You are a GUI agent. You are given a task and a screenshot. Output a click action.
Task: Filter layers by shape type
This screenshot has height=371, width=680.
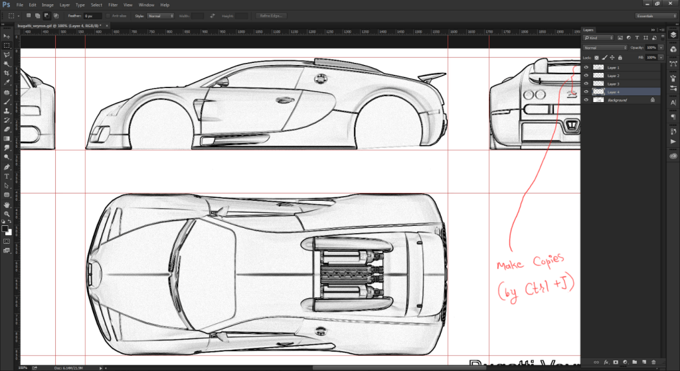[x=645, y=38]
